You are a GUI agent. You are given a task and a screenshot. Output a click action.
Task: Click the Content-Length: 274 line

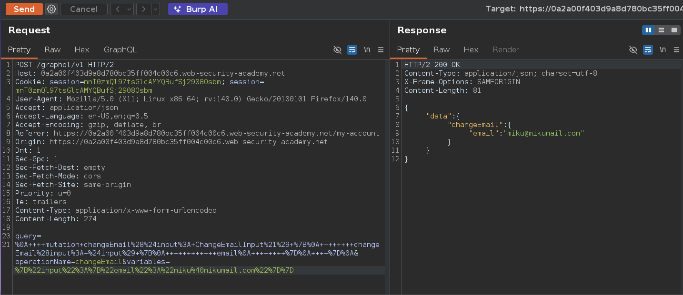tap(56, 219)
